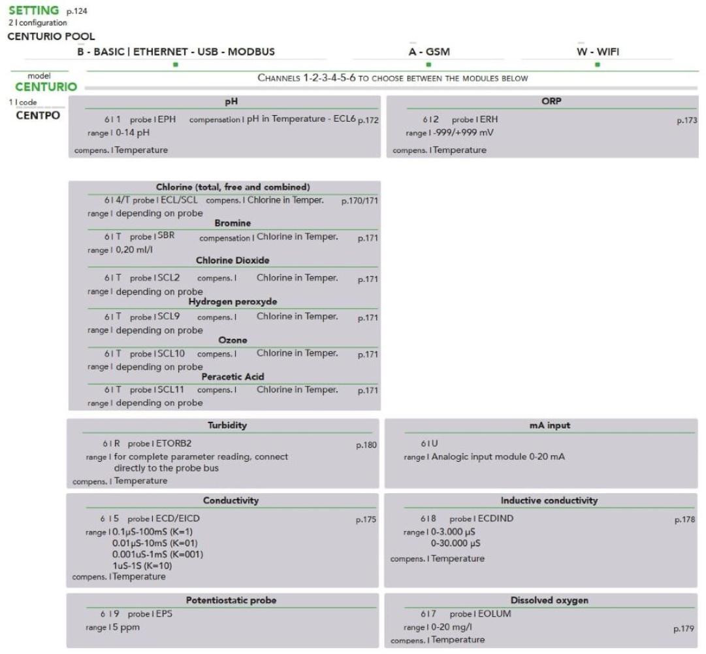Image resolution: width=706 pixels, height=654 pixels.
Task: Click the green marker under W - WIFI
Action: point(598,65)
